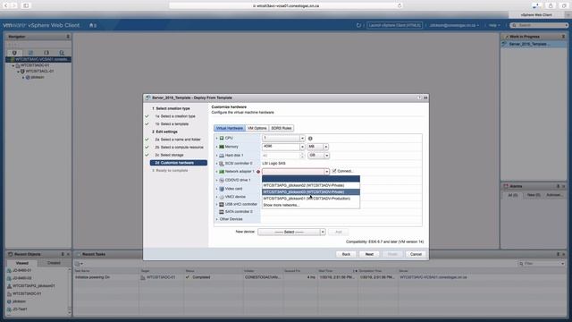This screenshot has width=572, height=322.
Task: Open the Viewed tab in Recent Objects
Action: [x=21, y=263]
